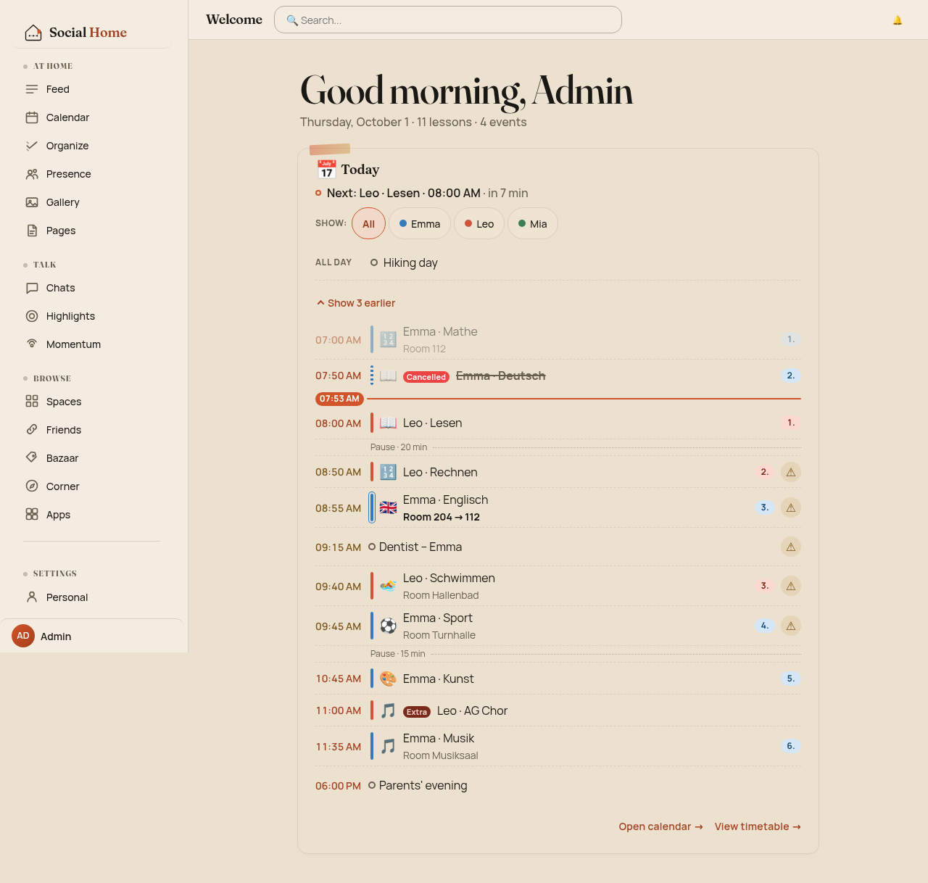Screen dimensions: 928x883
Task: Click warning icon on Leo Schwimmen row
Action: point(791,586)
